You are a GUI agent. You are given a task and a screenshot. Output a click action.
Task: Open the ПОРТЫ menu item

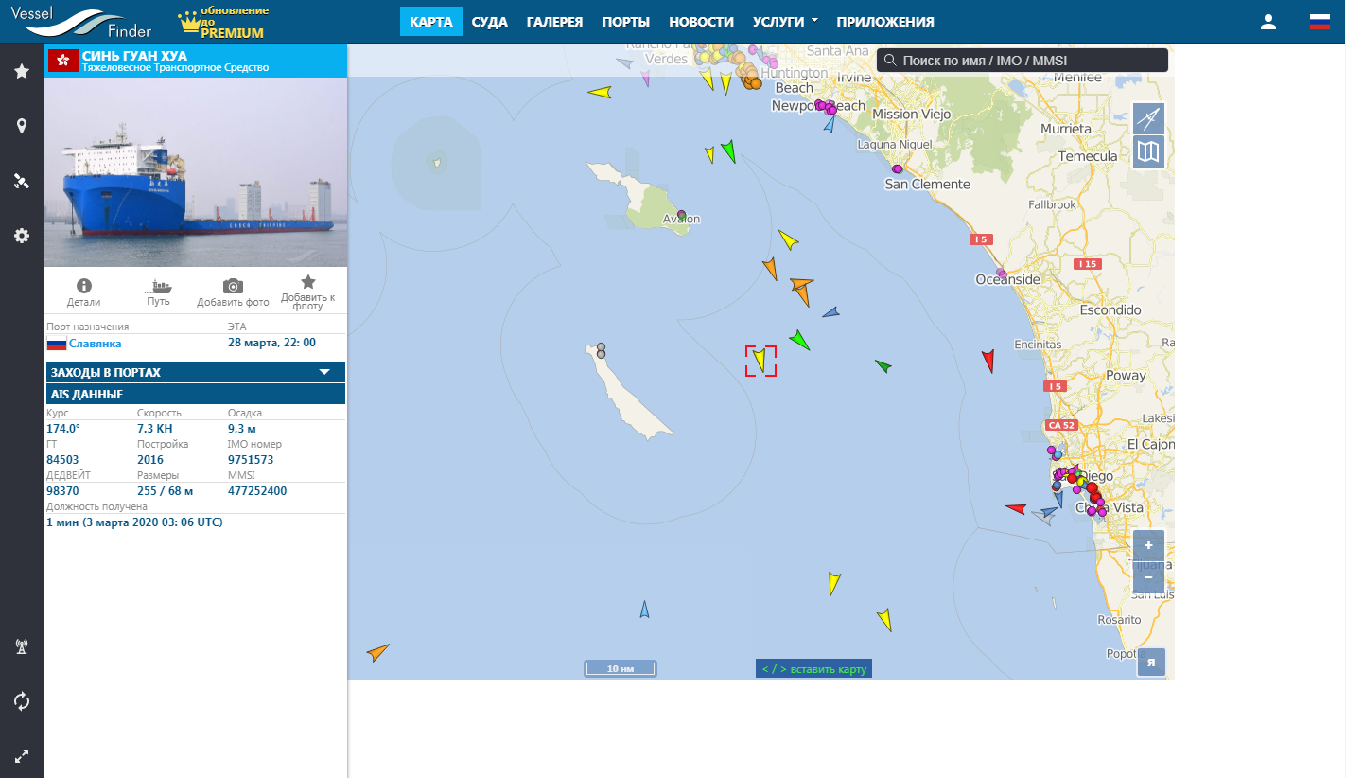point(625,22)
